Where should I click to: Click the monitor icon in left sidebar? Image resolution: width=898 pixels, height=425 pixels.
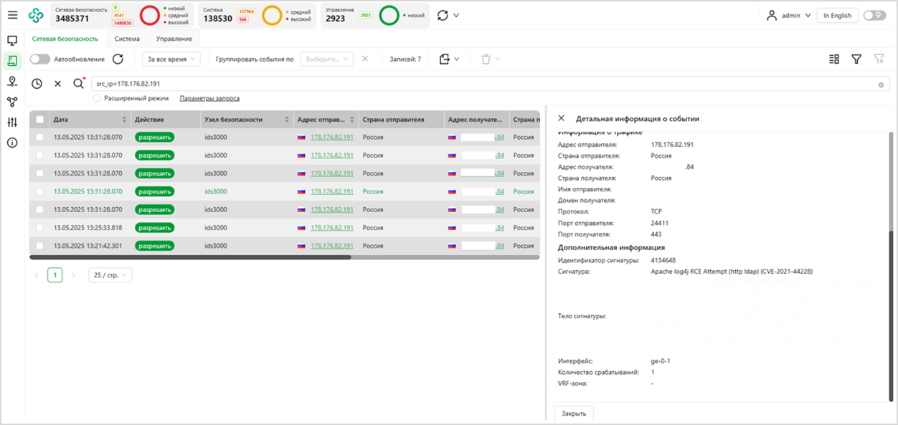pos(12,41)
